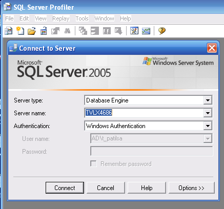Open the Tools menu
This screenshot has width=224, height=209.
82,18
